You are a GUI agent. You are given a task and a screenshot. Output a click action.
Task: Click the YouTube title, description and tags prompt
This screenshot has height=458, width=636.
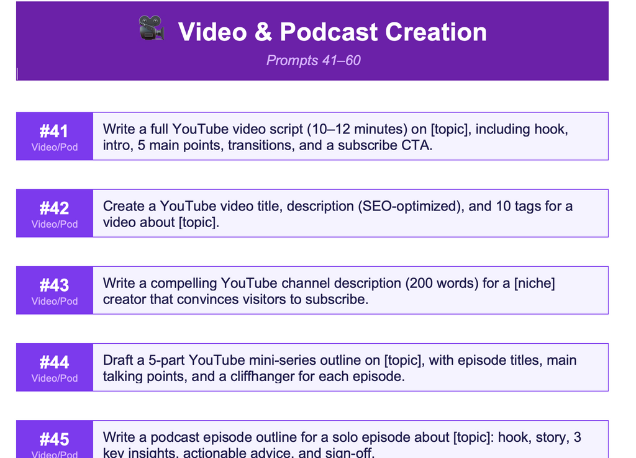[337, 214]
